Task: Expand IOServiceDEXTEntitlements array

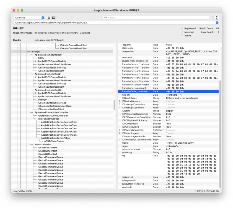Action: pos(120,140)
